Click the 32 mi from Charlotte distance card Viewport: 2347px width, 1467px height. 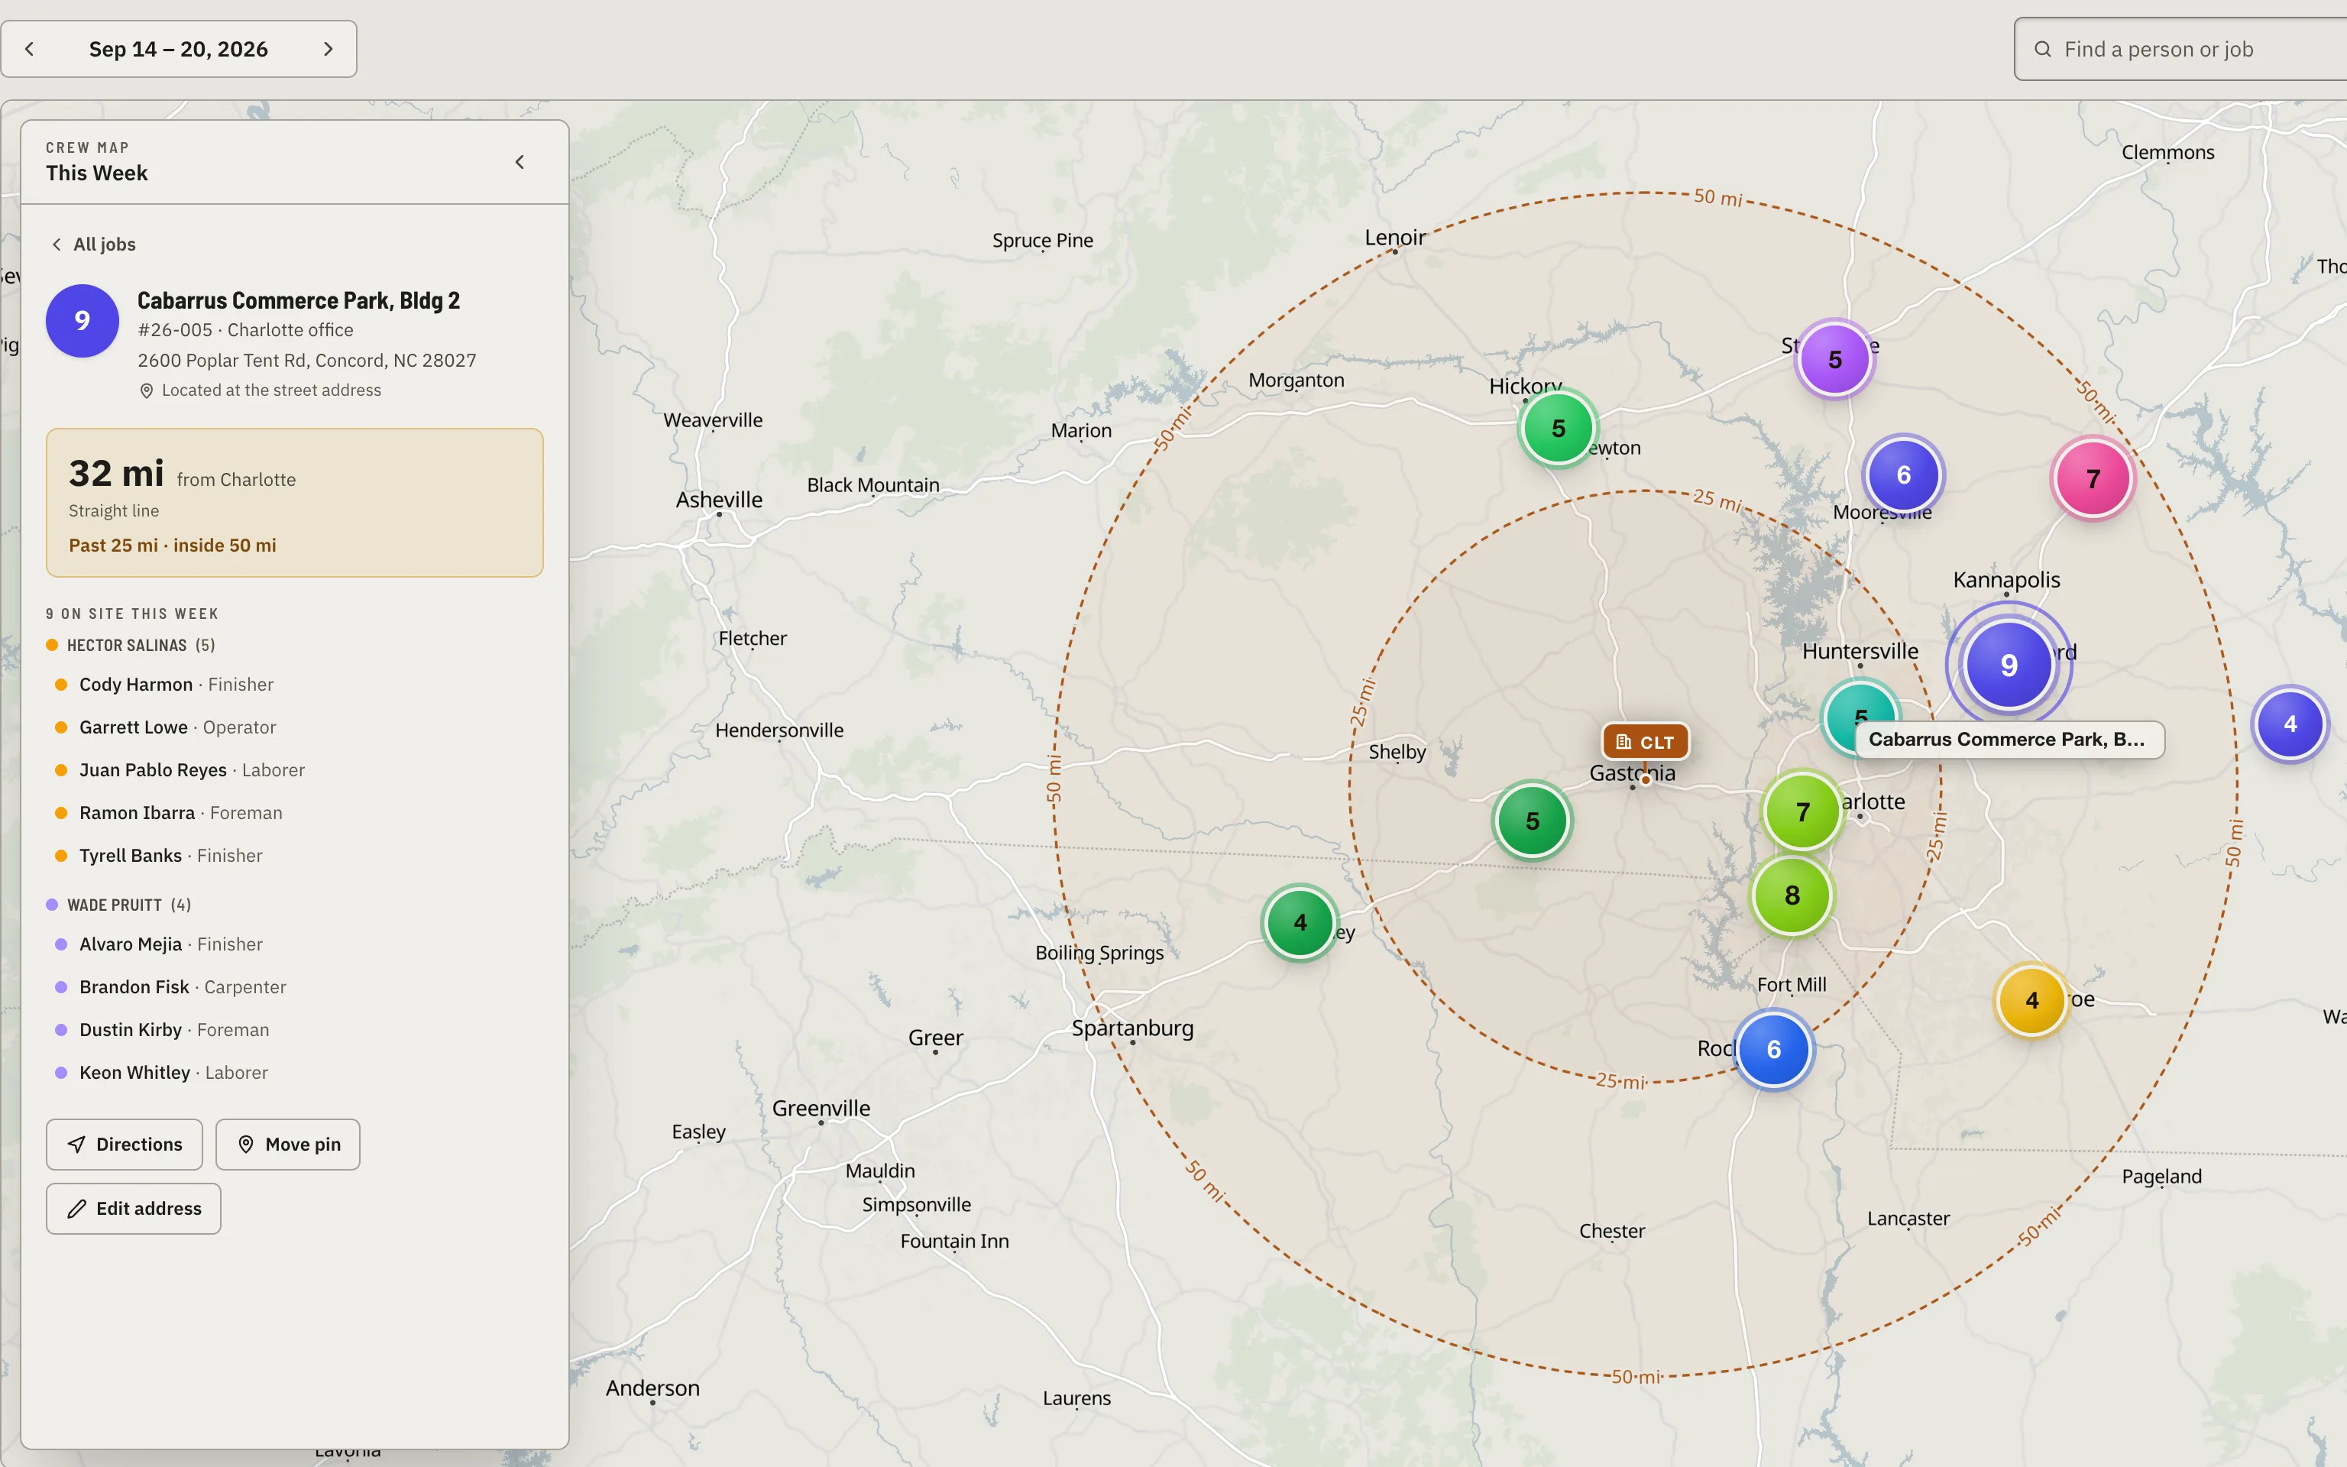[295, 503]
